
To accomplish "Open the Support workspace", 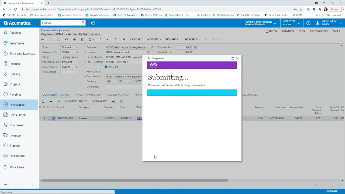I will coord(15,145).
